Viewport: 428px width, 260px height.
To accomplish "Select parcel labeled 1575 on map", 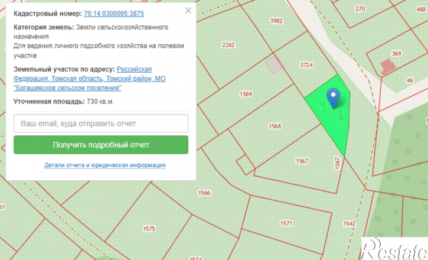I will tap(149, 229).
